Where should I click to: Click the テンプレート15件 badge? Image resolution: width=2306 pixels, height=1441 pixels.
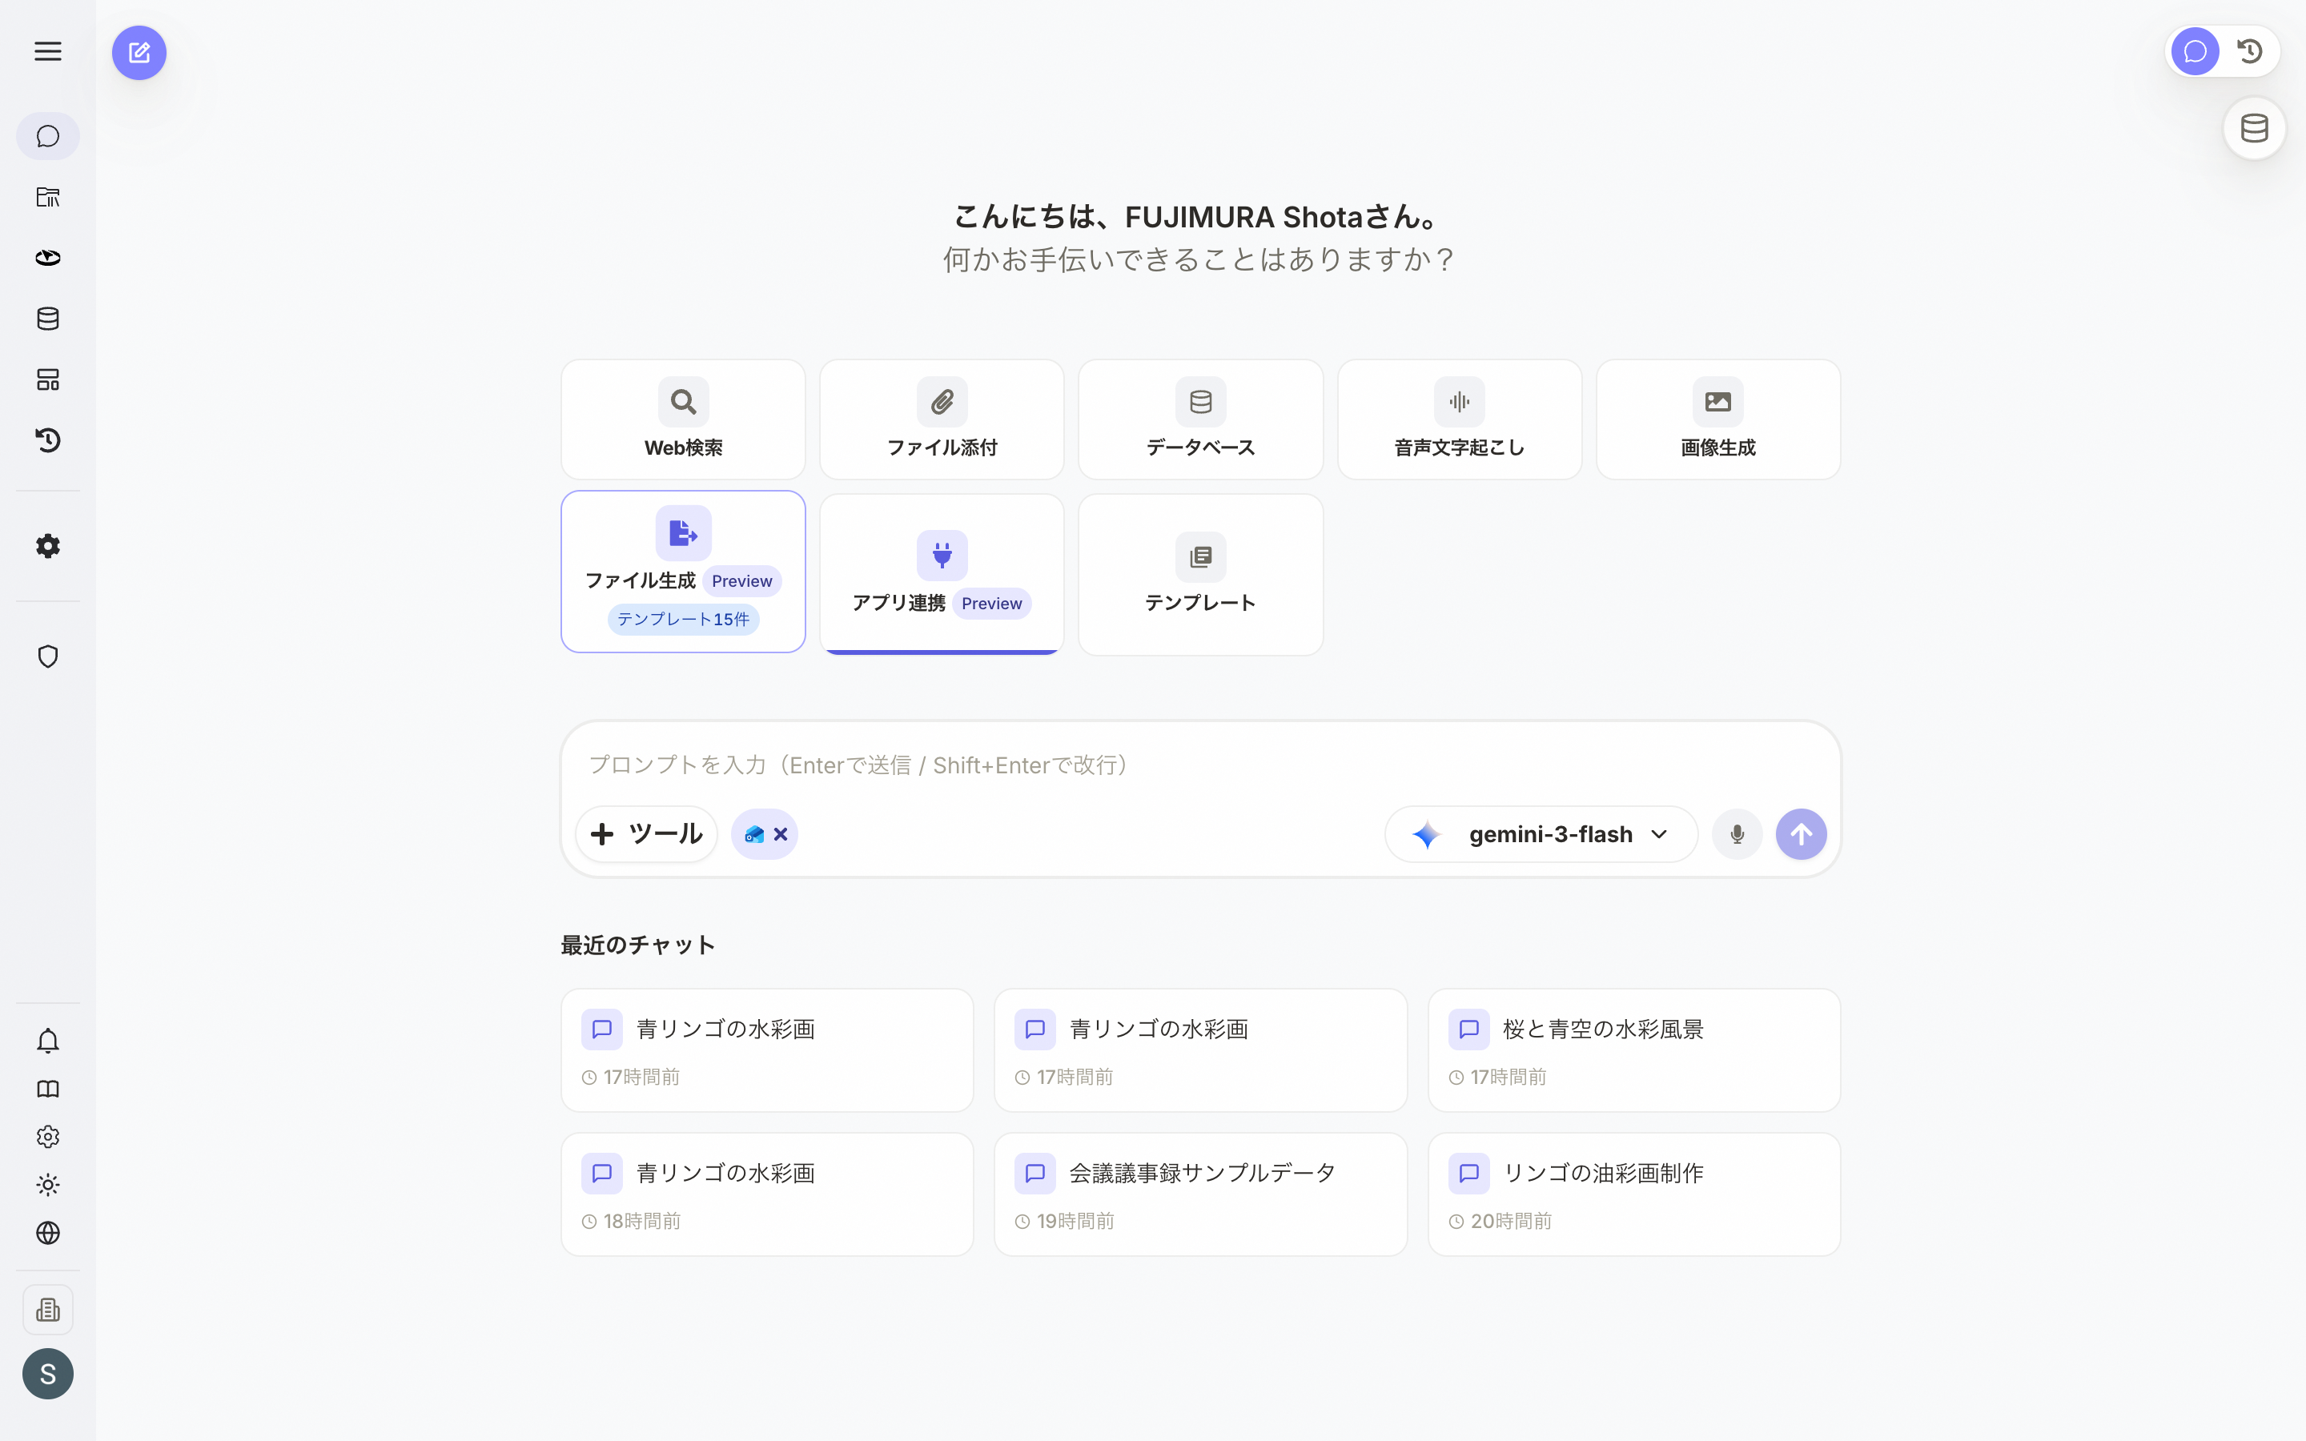tap(683, 620)
